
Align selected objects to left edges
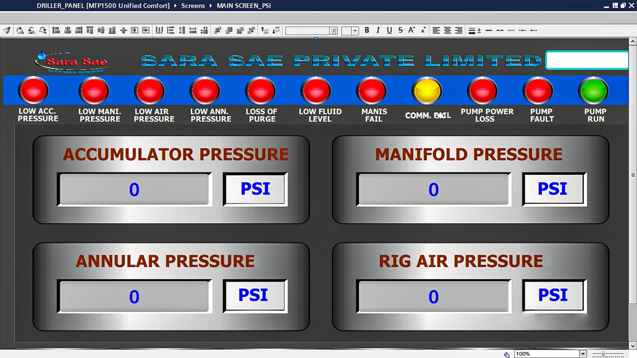(x=56, y=30)
